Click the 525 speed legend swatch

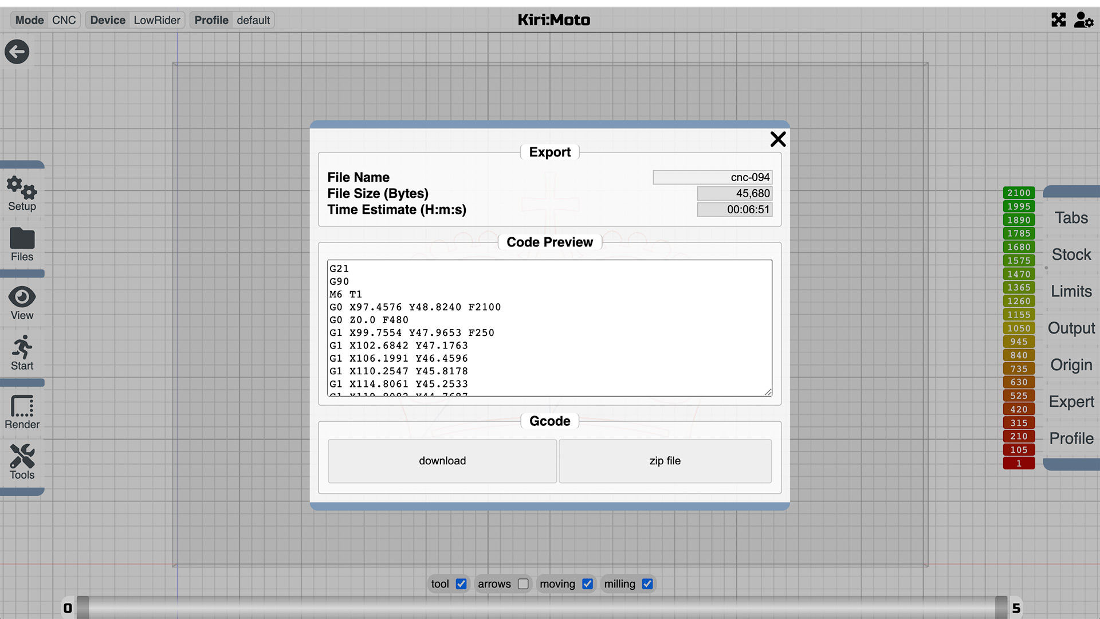(x=1019, y=396)
